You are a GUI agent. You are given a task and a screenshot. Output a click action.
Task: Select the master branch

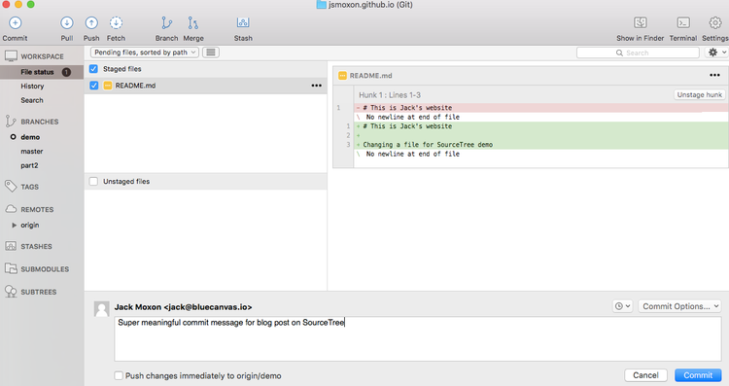click(x=32, y=151)
